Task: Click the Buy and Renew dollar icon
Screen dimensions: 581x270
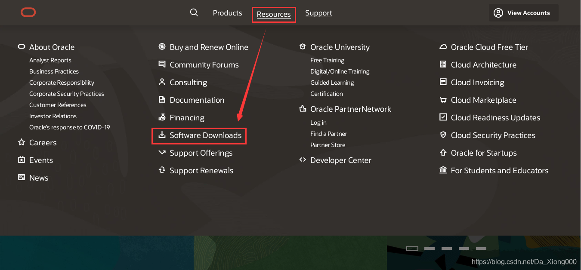Action: point(162,46)
